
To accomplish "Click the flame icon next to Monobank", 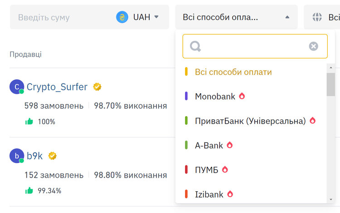I will (242, 96).
